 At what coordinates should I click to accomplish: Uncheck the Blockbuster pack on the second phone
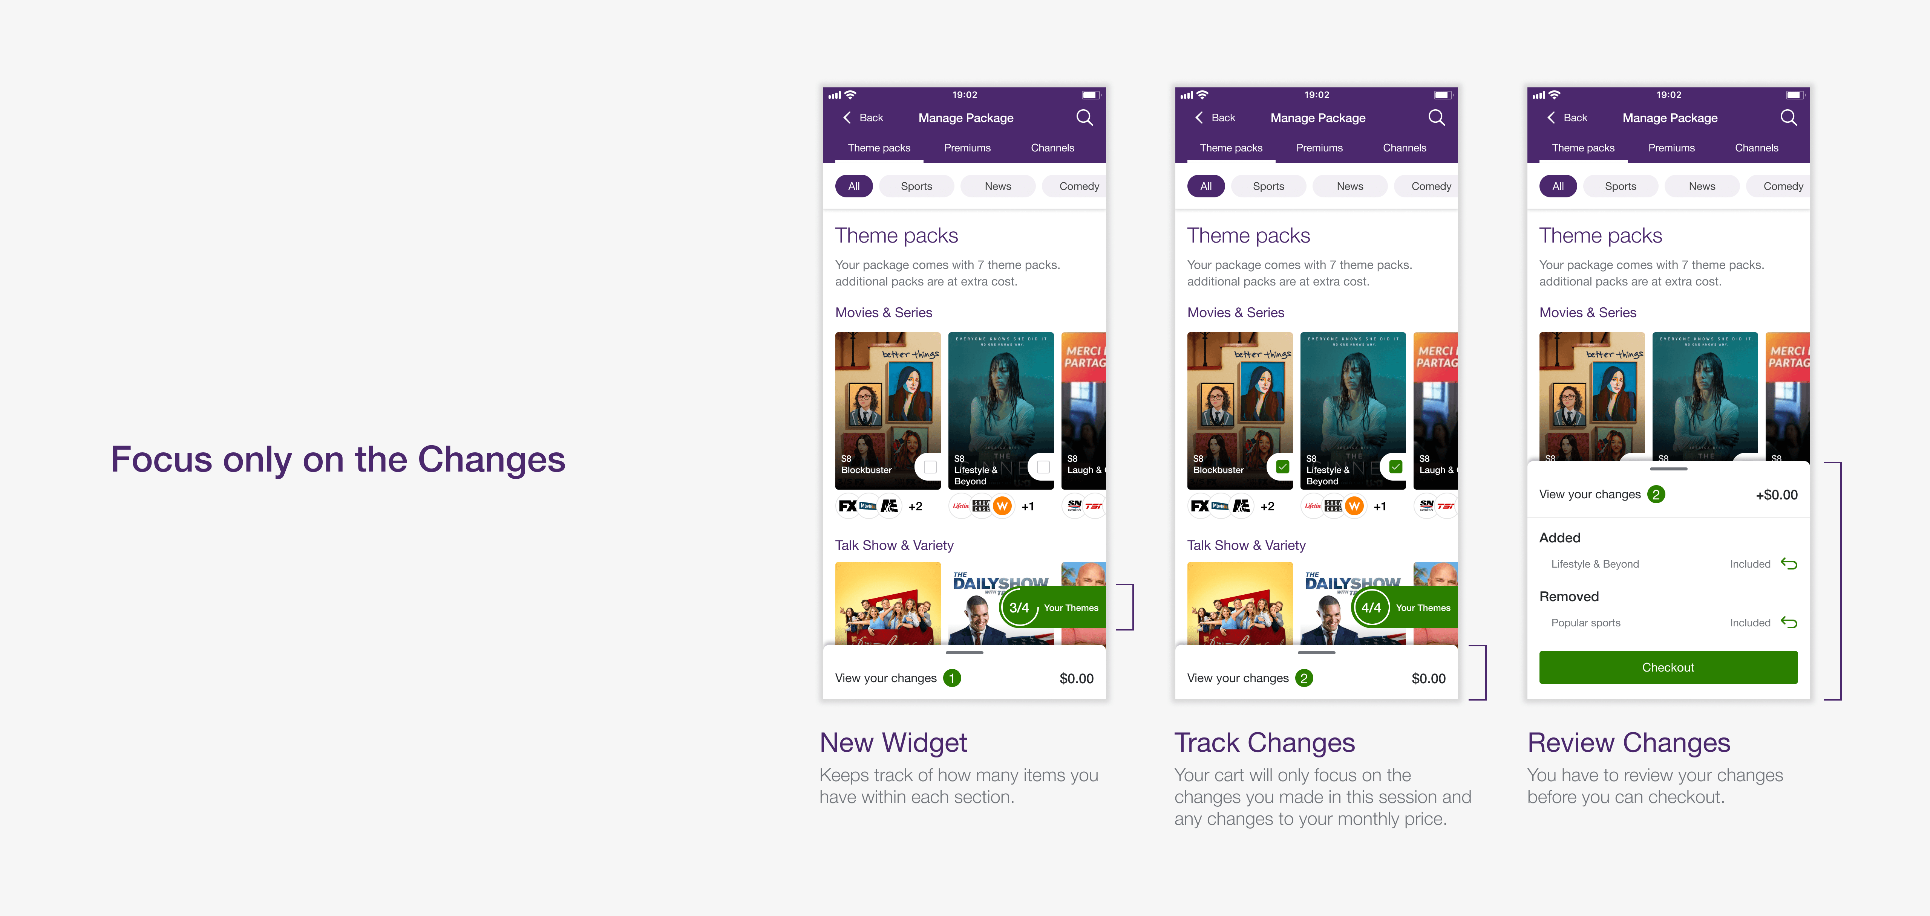1283,467
